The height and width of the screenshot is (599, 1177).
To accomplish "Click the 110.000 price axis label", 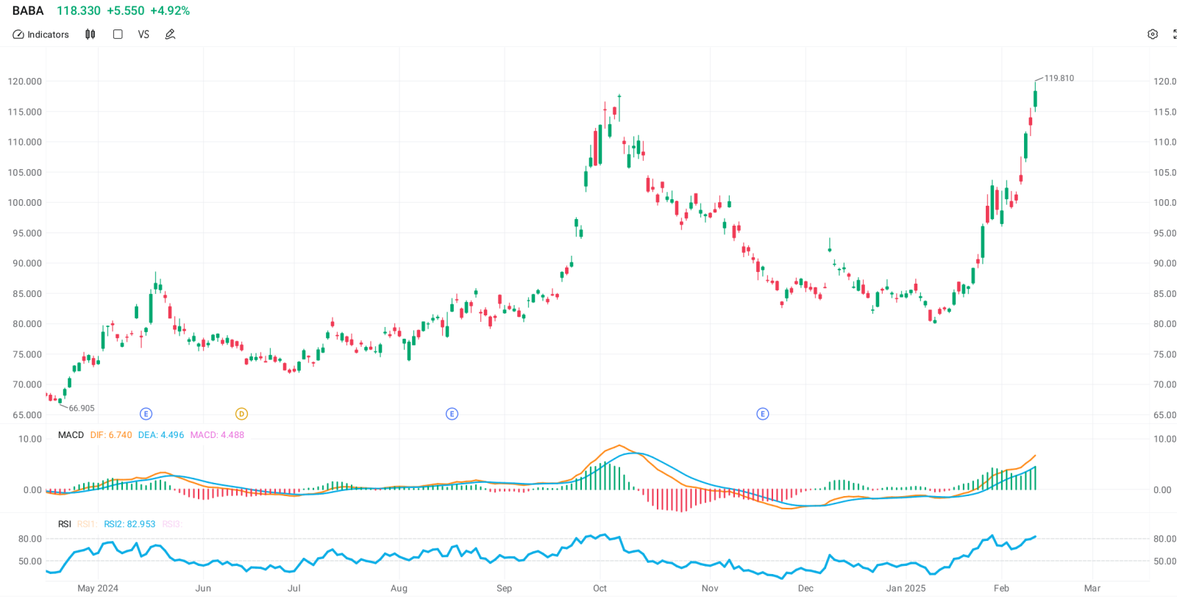I will pyautogui.click(x=25, y=142).
